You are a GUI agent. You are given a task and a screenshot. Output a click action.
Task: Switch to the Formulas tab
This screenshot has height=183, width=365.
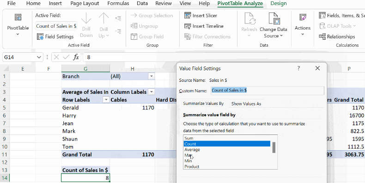point(118,4)
